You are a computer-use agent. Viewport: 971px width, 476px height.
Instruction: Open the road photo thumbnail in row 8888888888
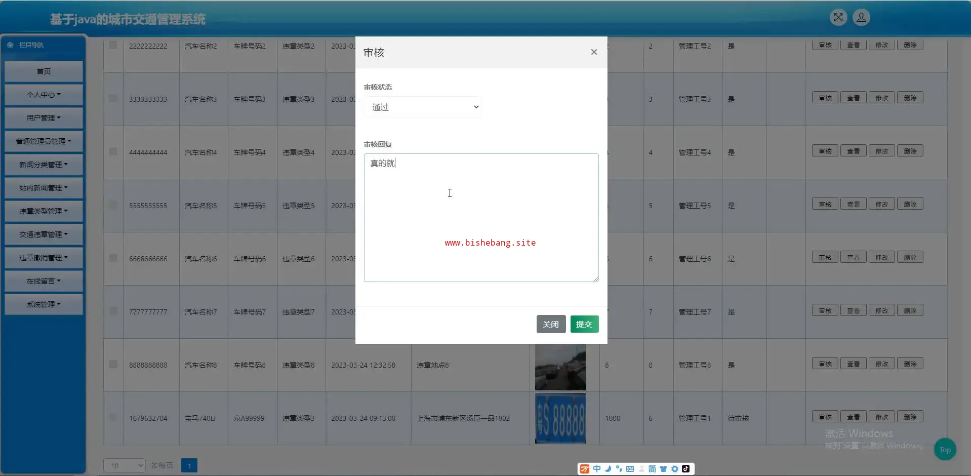click(x=560, y=367)
